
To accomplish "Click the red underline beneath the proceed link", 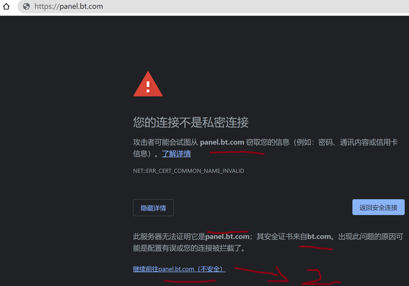I will point(190,281).
